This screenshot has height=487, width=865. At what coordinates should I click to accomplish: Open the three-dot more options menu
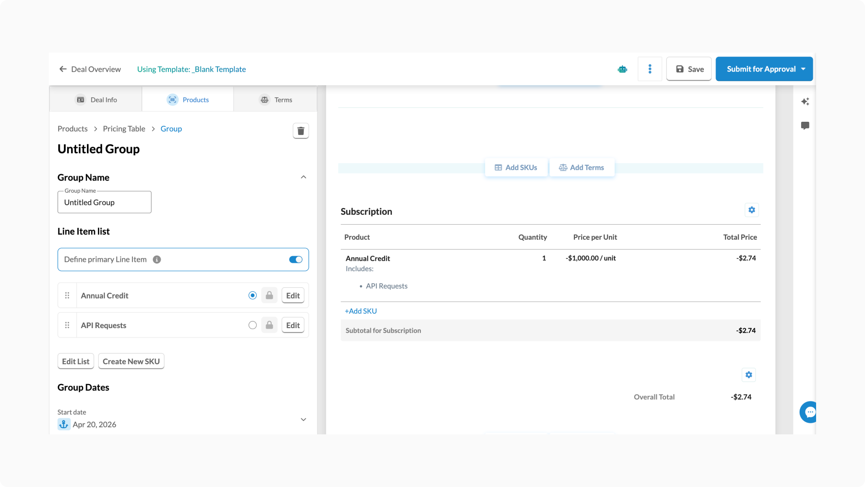650,69
